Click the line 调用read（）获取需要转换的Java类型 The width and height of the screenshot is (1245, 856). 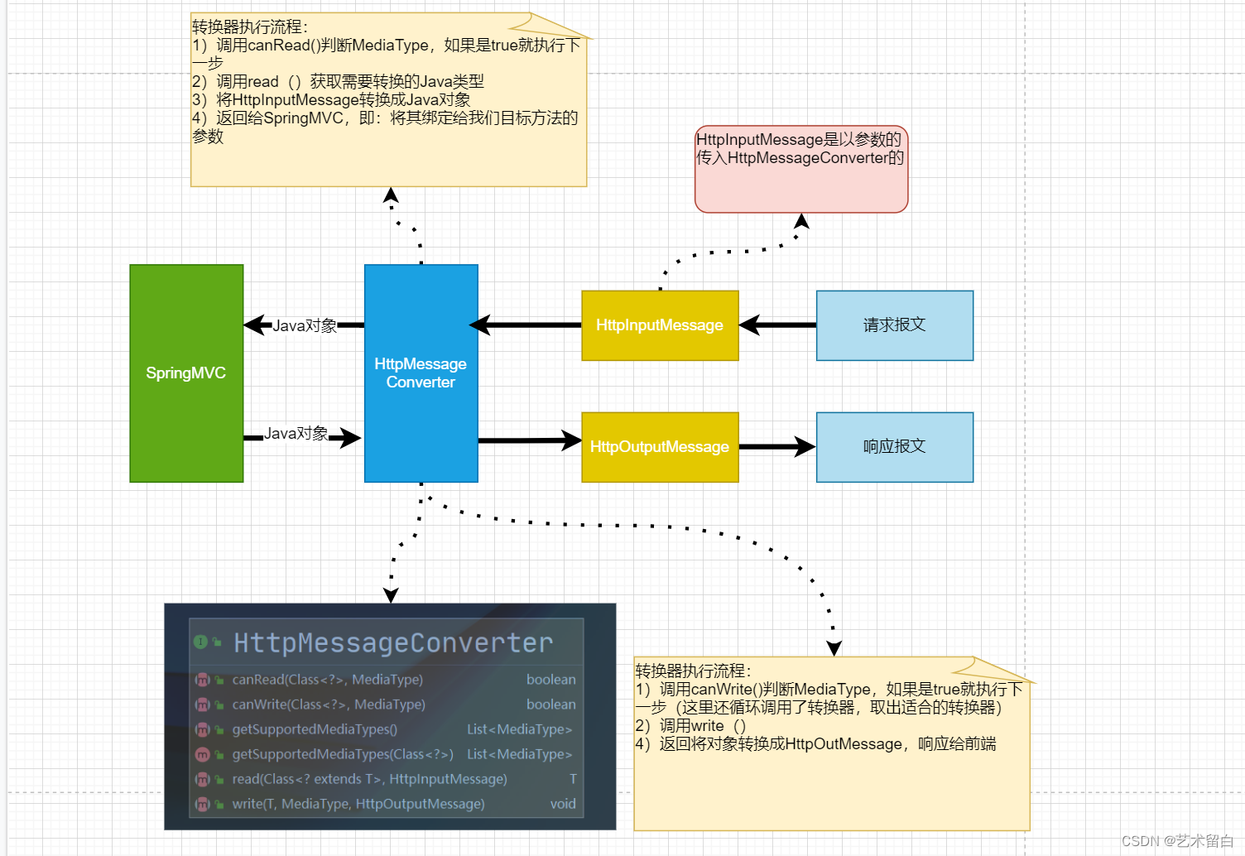click(x=338, y=82)
